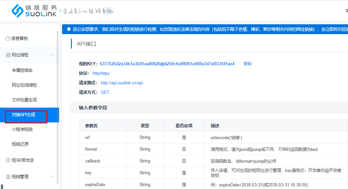Open 网址在线缩短 page
This screenshot has width=348, height=189.
[24, 85]
